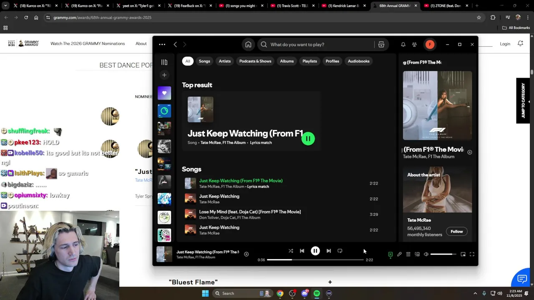Open the Spotify Home button
This screenshot has width=534, height=300.
point(248,45)
